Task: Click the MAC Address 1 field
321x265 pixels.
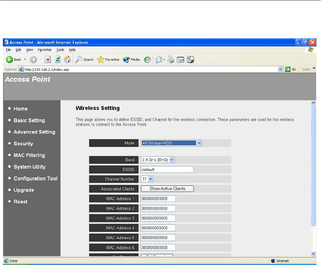Action: 158,199
